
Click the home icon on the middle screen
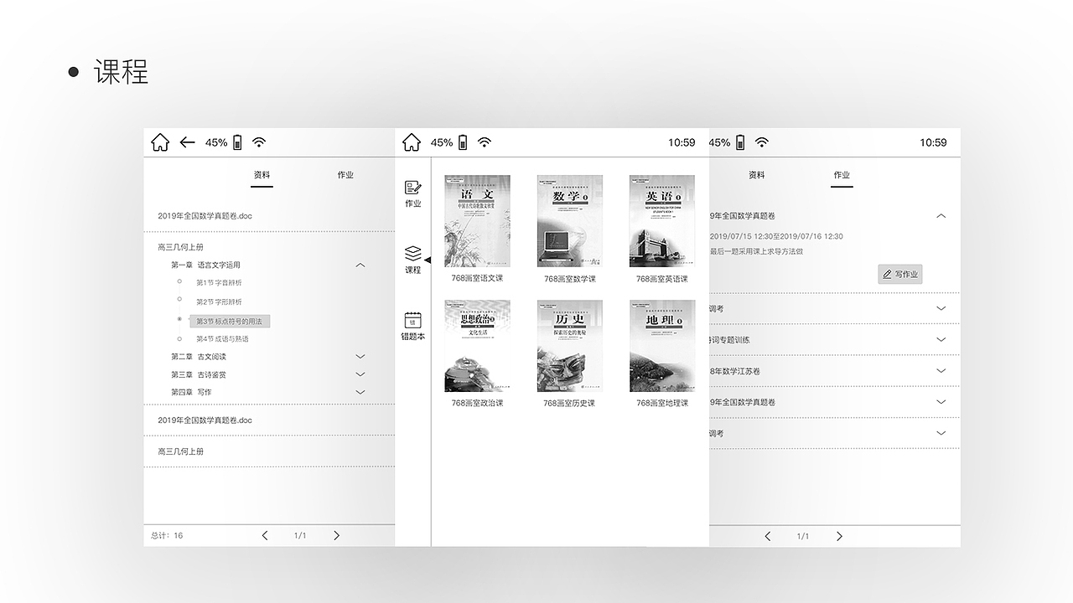pyautogui.click(x=411, y=142)
